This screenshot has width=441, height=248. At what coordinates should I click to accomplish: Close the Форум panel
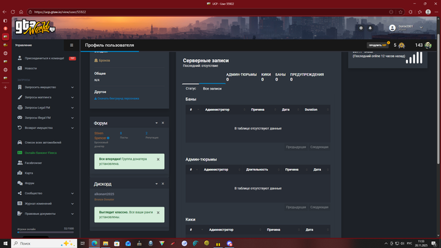pyautogui.click(x=163, y=123)
